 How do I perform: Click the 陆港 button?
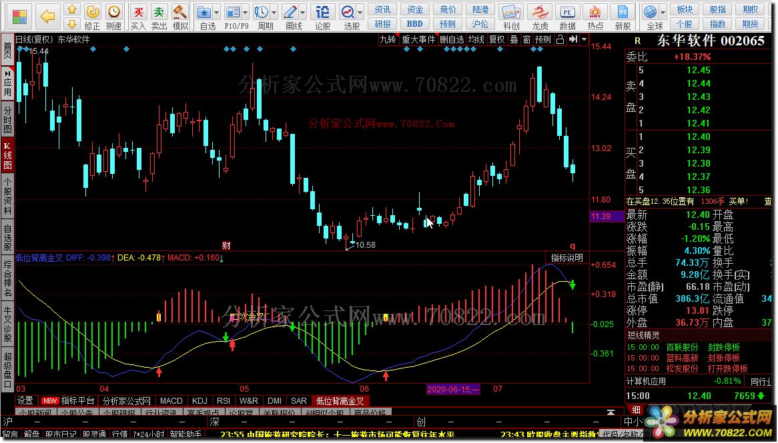click(x=480, y=9)
